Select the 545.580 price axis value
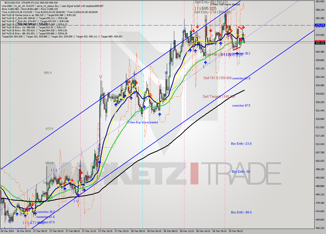Viewport: 326px width, 234px height. tap(320, 85)
